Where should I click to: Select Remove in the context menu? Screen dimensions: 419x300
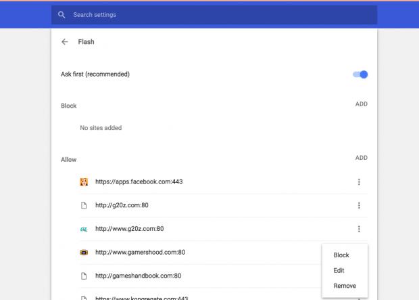pyautogui.click(x=345, y=286)
